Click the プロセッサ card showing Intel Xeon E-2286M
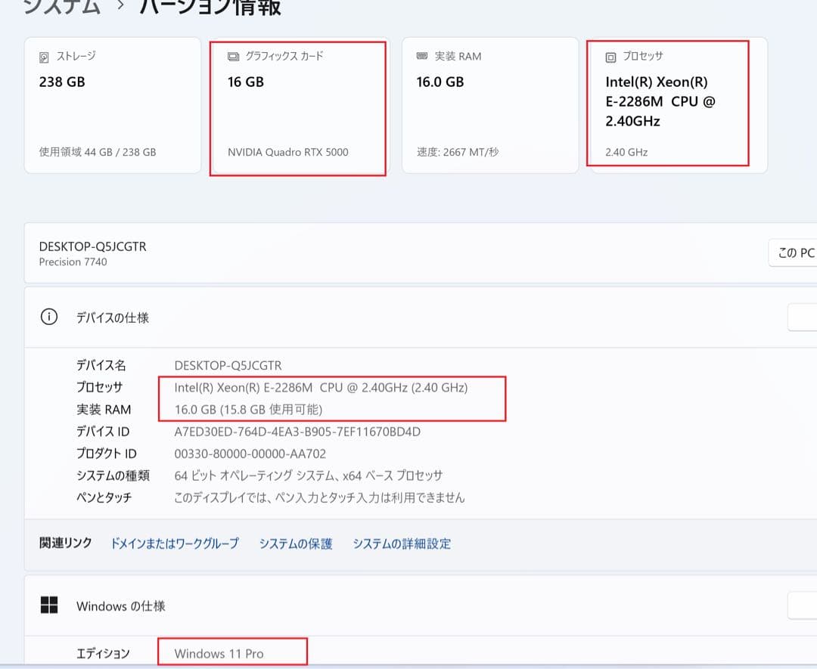 (x=669, y=106)
